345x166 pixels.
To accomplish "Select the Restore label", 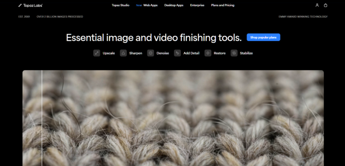I will (x=220, y=53).
